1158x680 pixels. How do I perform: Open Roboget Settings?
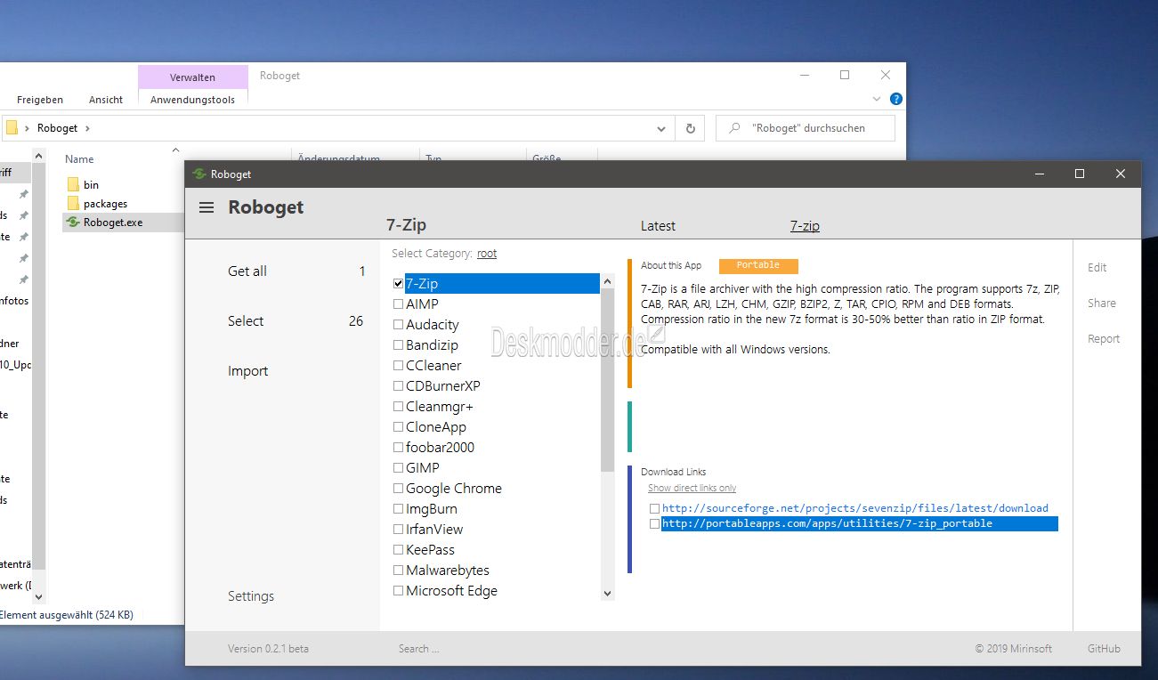pyautogui.click(x=251, y=596)
